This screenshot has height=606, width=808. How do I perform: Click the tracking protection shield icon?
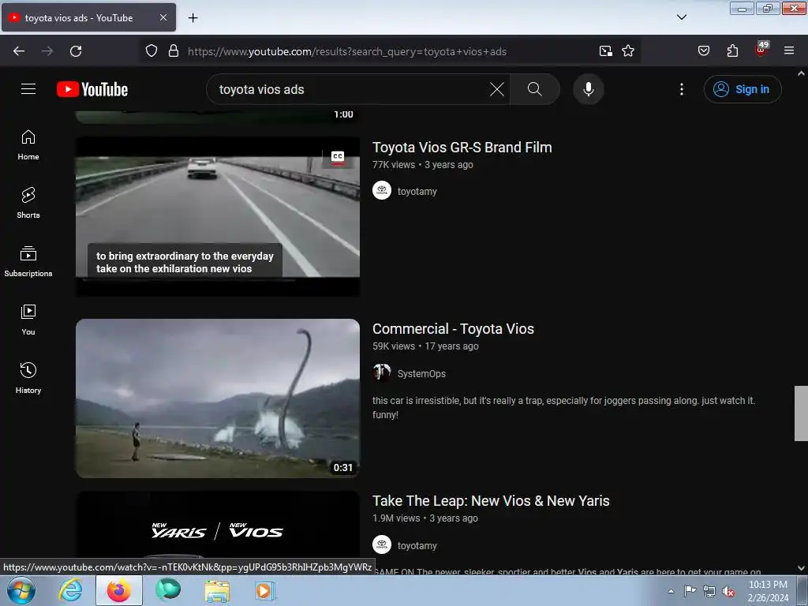[151, 51]
